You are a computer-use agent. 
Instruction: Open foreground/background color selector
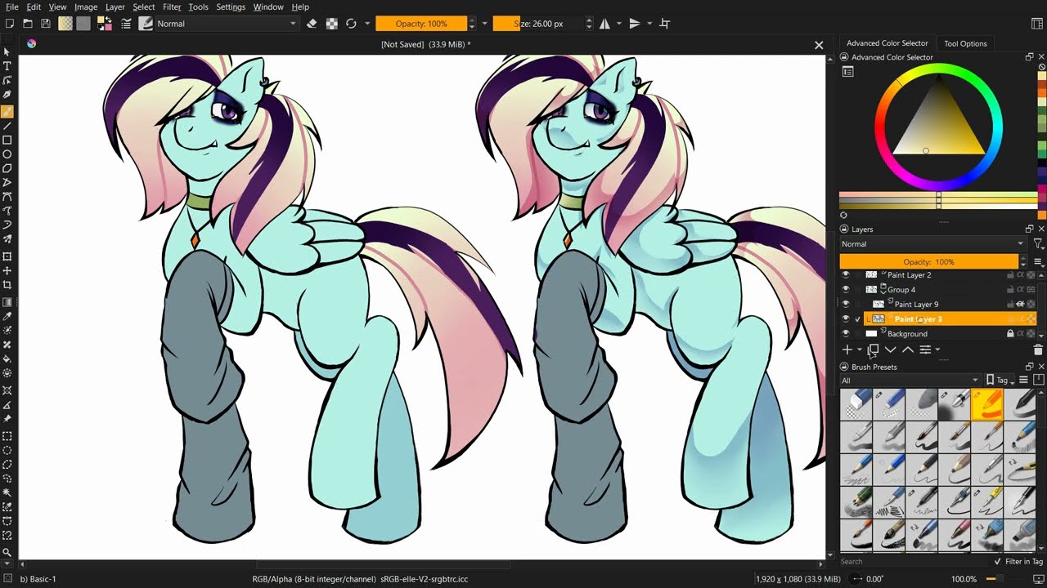pyautogui.click(x=105, y=24)
